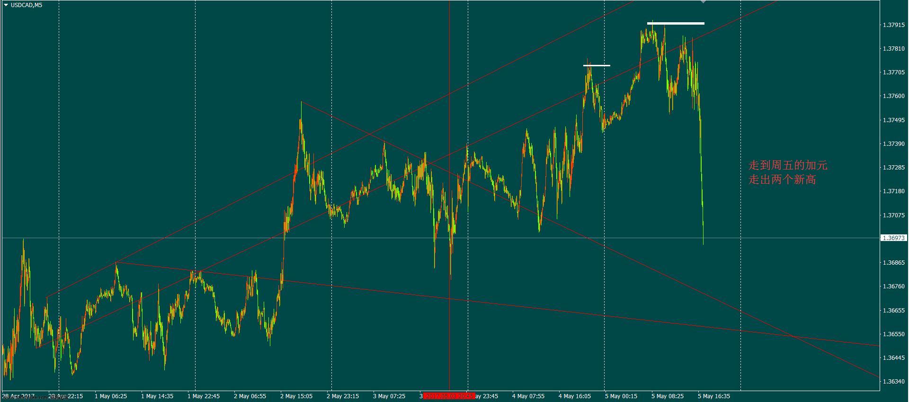Click price scale value 1.37600
Screen dimensions: 909x402
pyautogui.click(x=894, y=96)
